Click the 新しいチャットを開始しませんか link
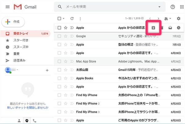Viewport: 185px width, 124px height. point(28,108)
